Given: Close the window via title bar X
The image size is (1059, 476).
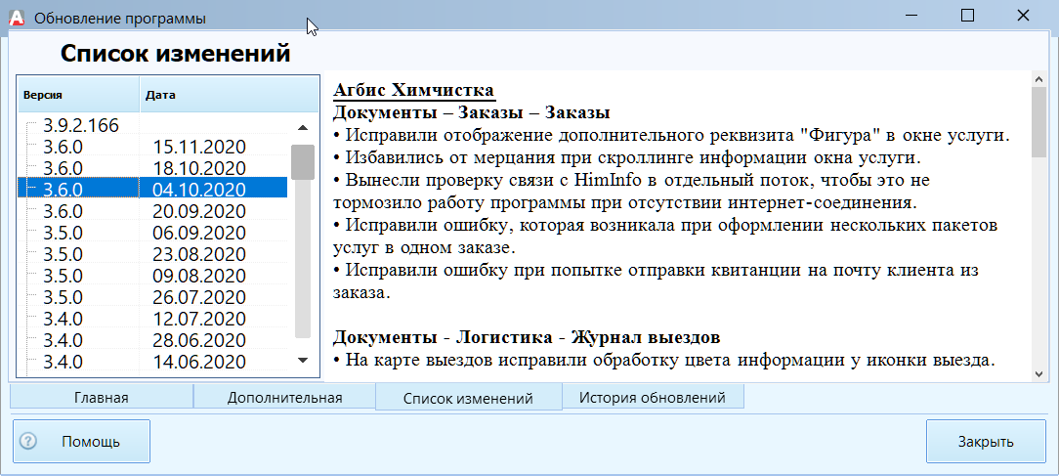Looking at the screenshot, I should point(1024,15).
